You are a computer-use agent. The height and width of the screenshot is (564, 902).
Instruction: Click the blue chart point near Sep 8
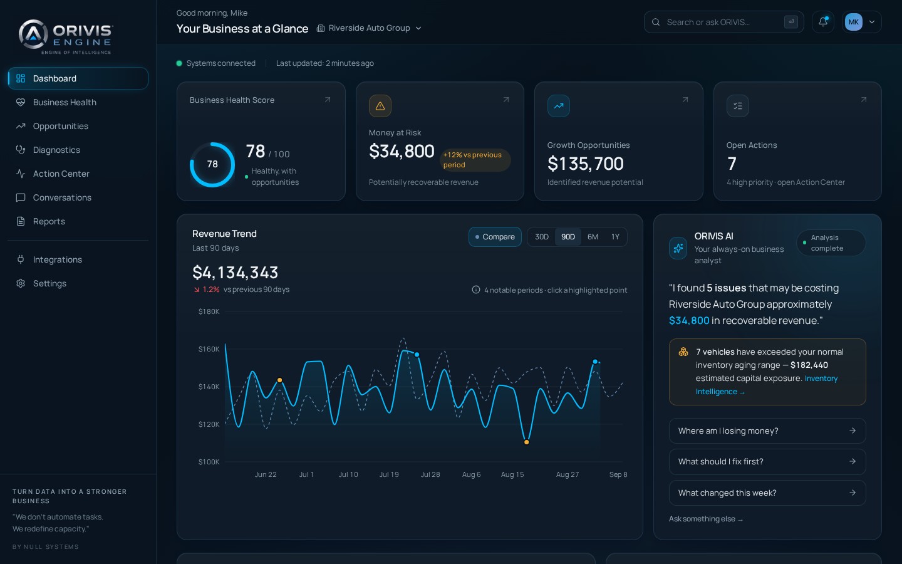pyautogui.click(x=595, y=362)
